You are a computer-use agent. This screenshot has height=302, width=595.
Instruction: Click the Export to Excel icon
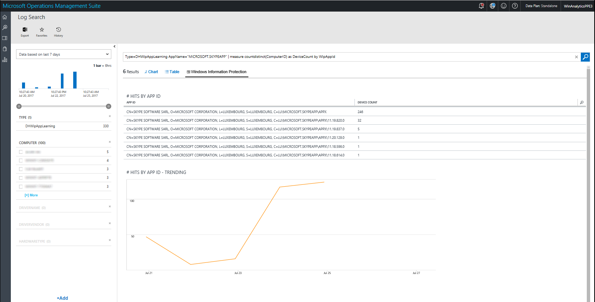tap(25, 30)
